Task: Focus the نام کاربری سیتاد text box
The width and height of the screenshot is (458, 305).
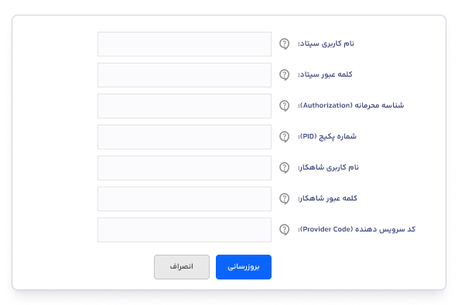Action: click(184, 44)
